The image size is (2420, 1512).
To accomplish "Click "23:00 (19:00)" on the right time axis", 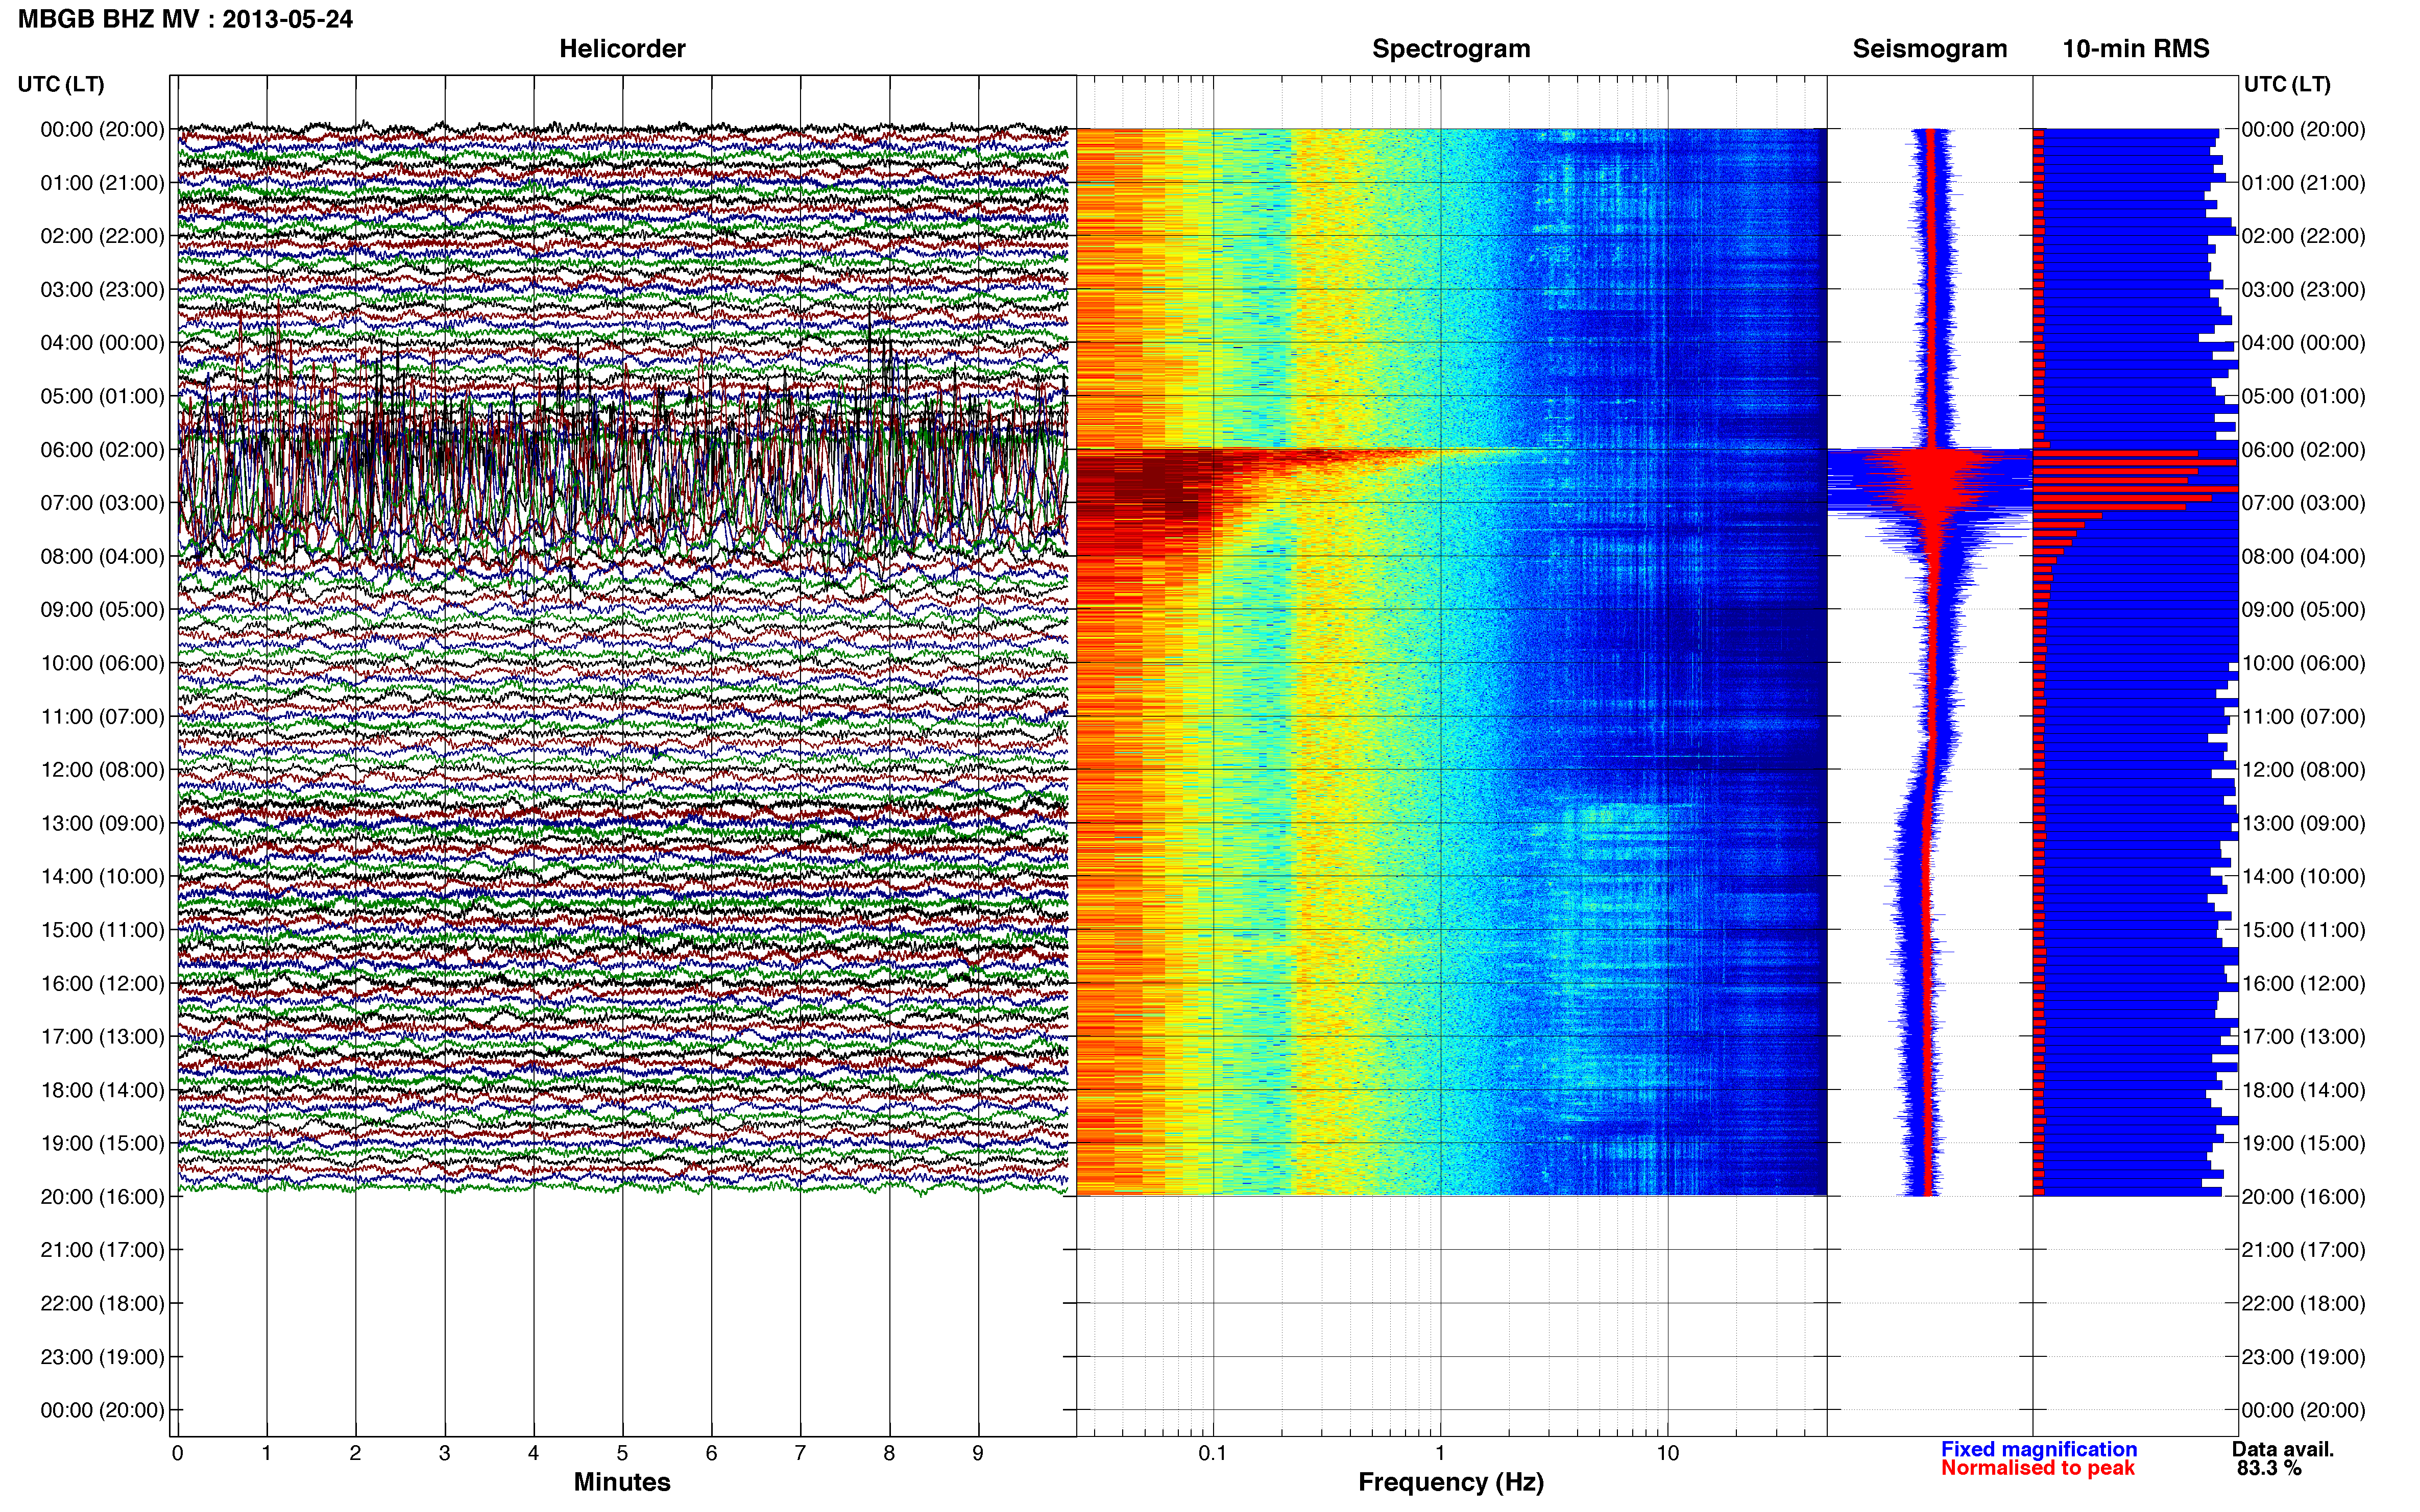I will click(x=2304, y=1357).
